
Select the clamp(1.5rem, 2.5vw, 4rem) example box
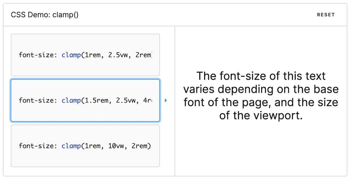pos(85,100)
